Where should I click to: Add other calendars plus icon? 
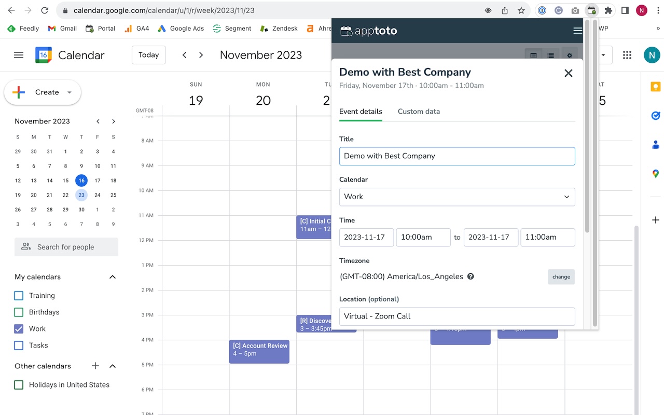pos(95,366)
